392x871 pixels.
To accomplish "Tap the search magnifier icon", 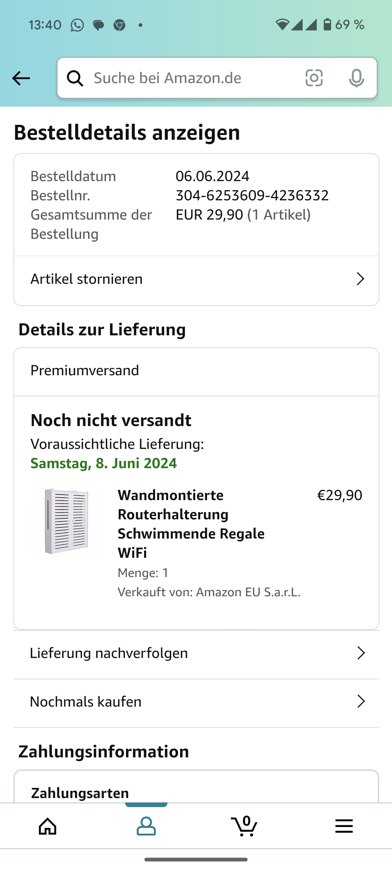I will click(x=75, y=78).
